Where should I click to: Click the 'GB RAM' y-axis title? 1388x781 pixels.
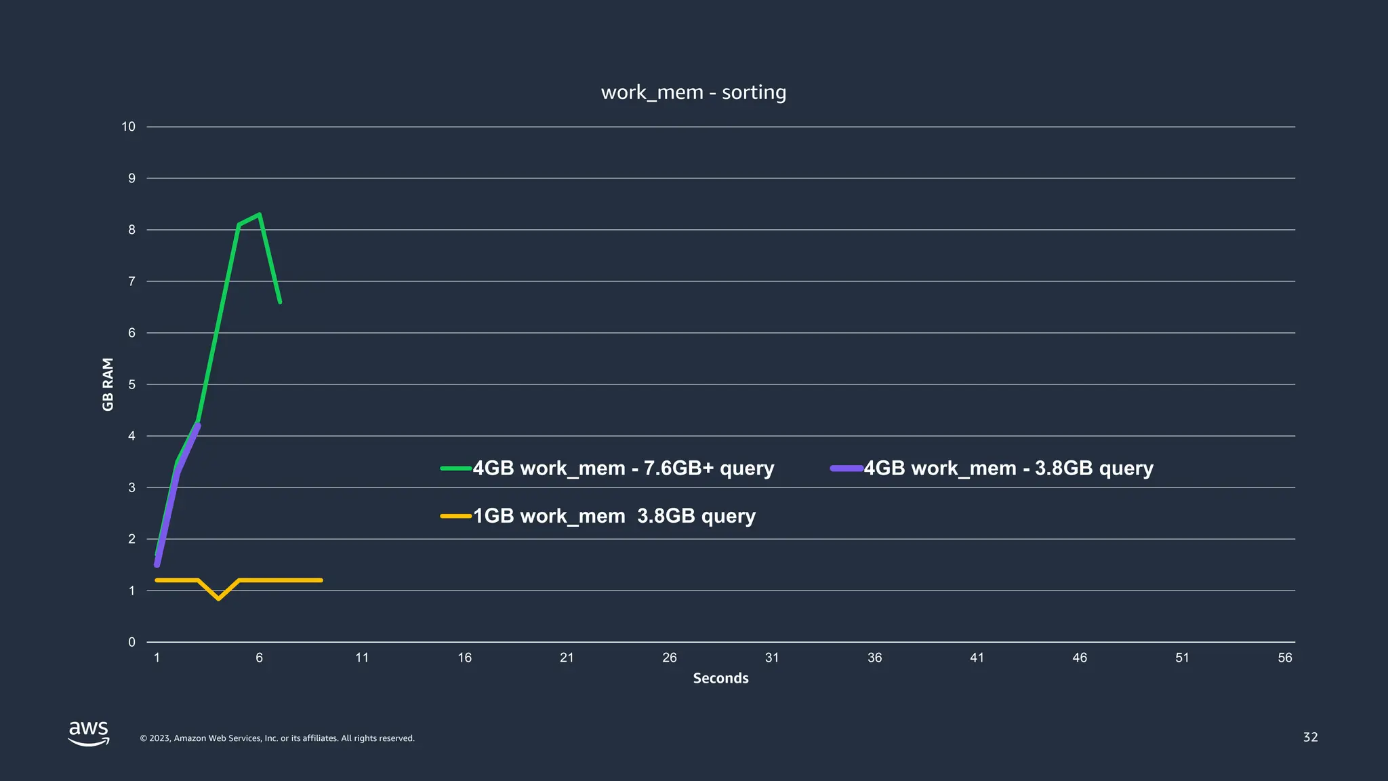[108, 384]
